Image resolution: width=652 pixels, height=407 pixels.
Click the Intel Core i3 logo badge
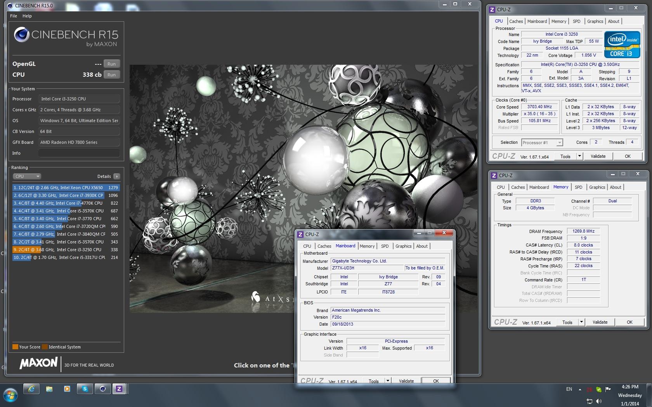pos(622,45)
